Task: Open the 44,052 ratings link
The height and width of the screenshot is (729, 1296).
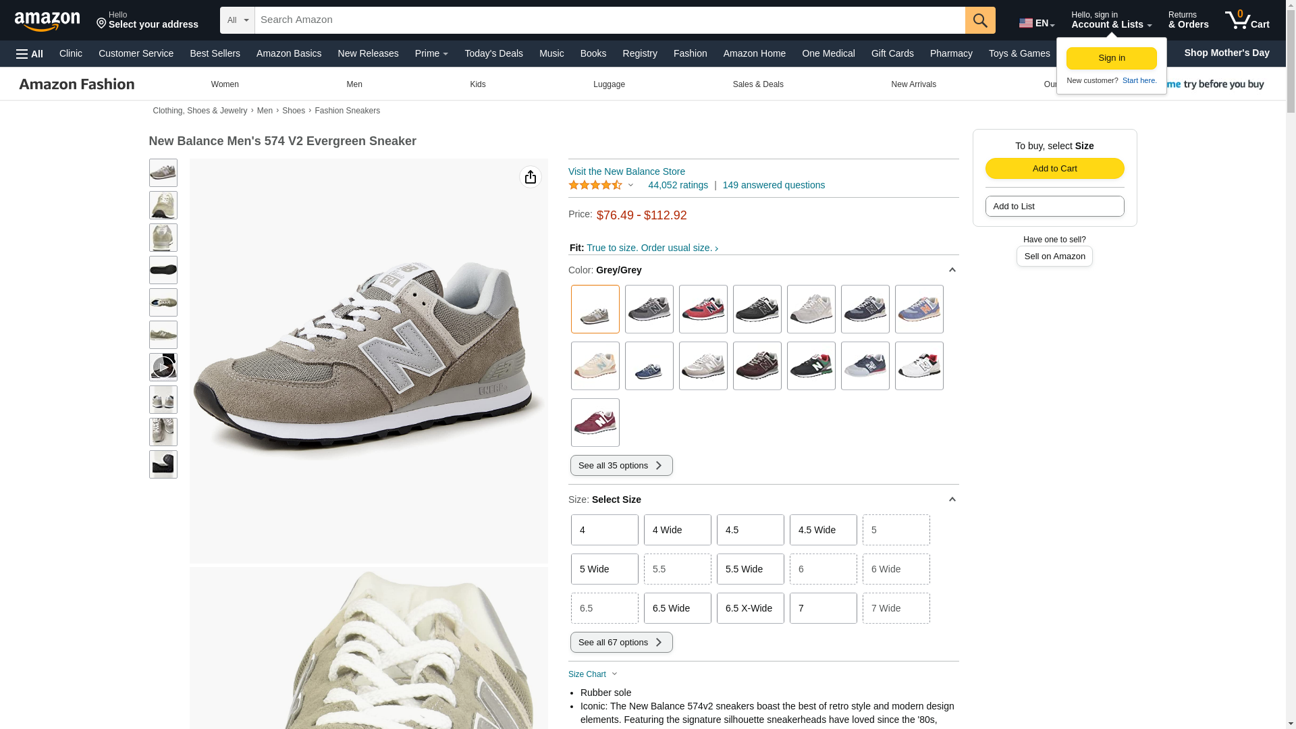Action: point(678,185)
